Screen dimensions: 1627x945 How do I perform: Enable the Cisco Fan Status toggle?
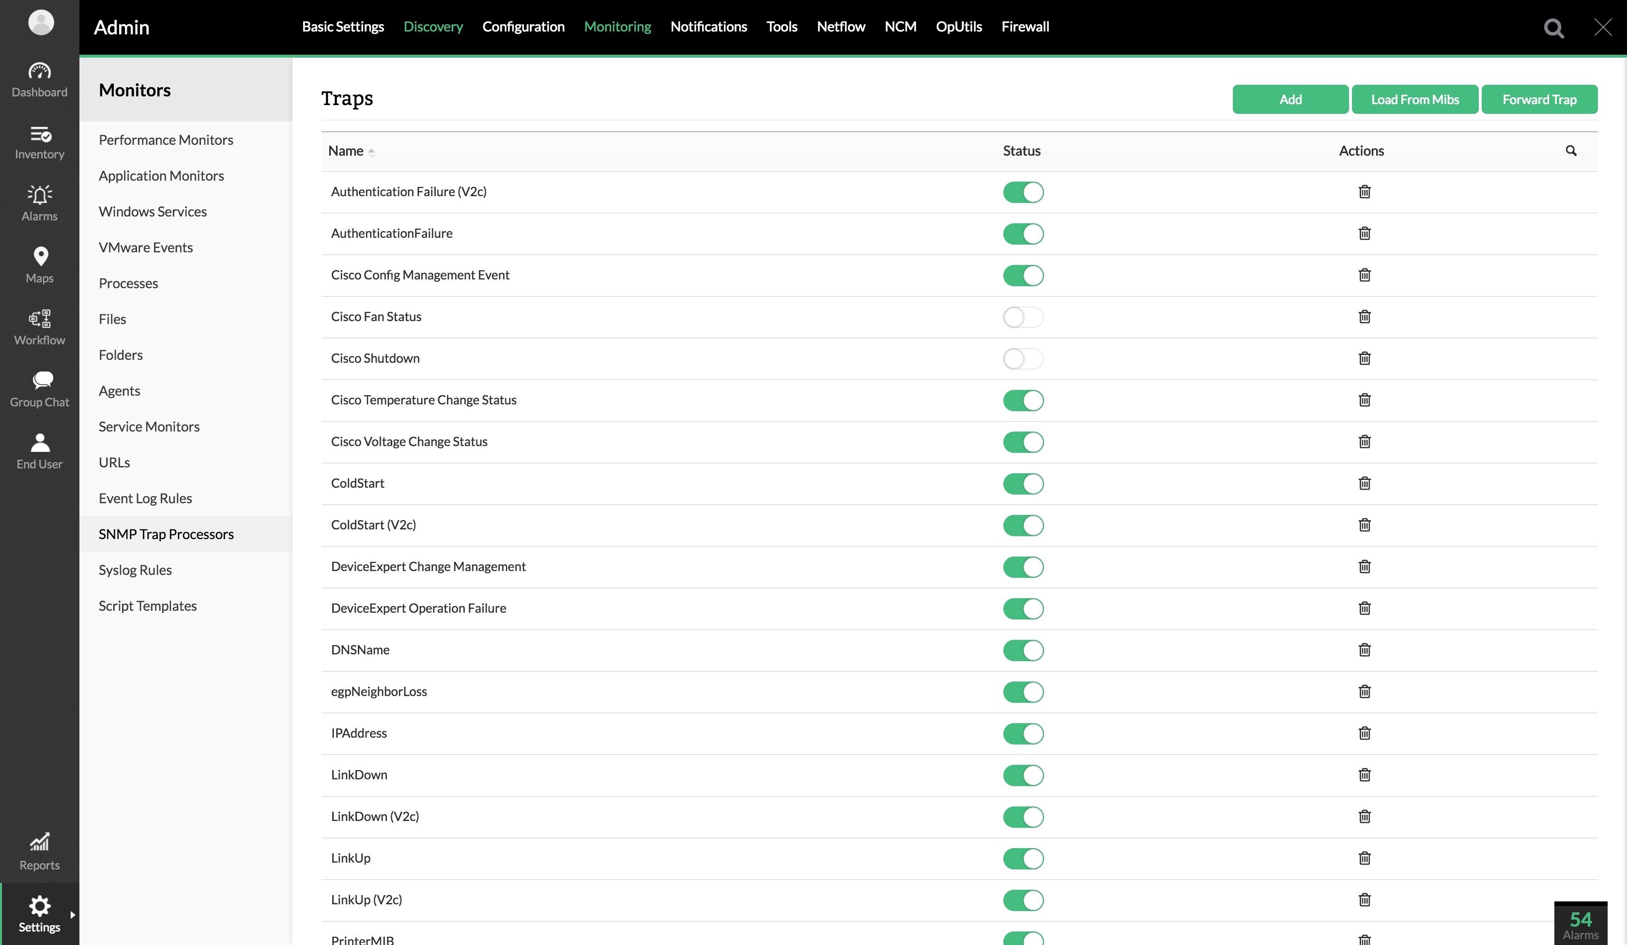coord(1023,317)
